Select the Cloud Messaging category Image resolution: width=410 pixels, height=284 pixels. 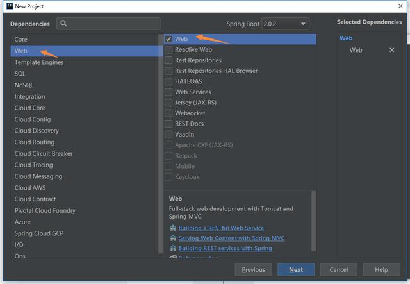click(85, 176)
